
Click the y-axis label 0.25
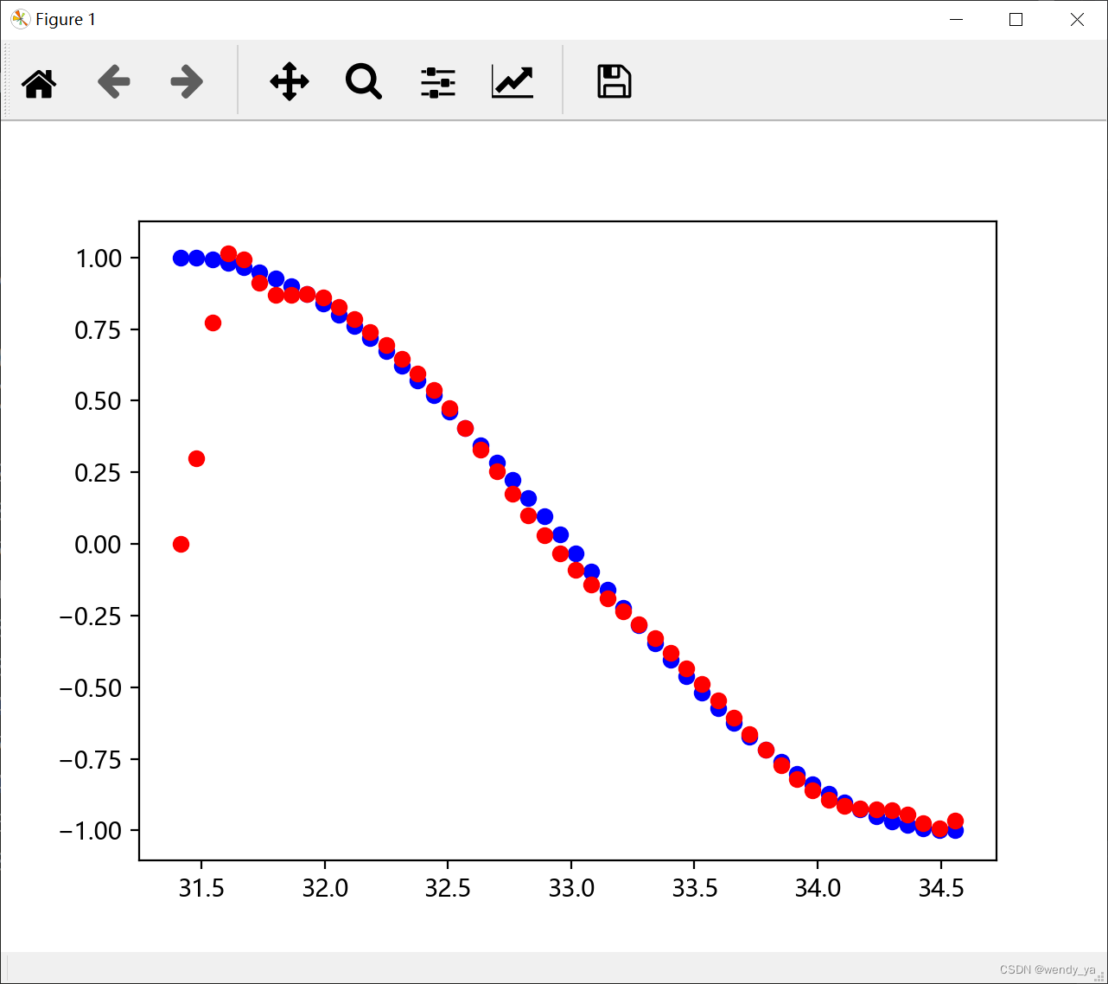click(99, 472)
